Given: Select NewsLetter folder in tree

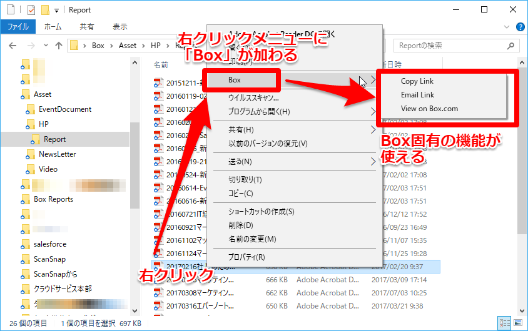Looking at the screenshot, I should (58, 154).
